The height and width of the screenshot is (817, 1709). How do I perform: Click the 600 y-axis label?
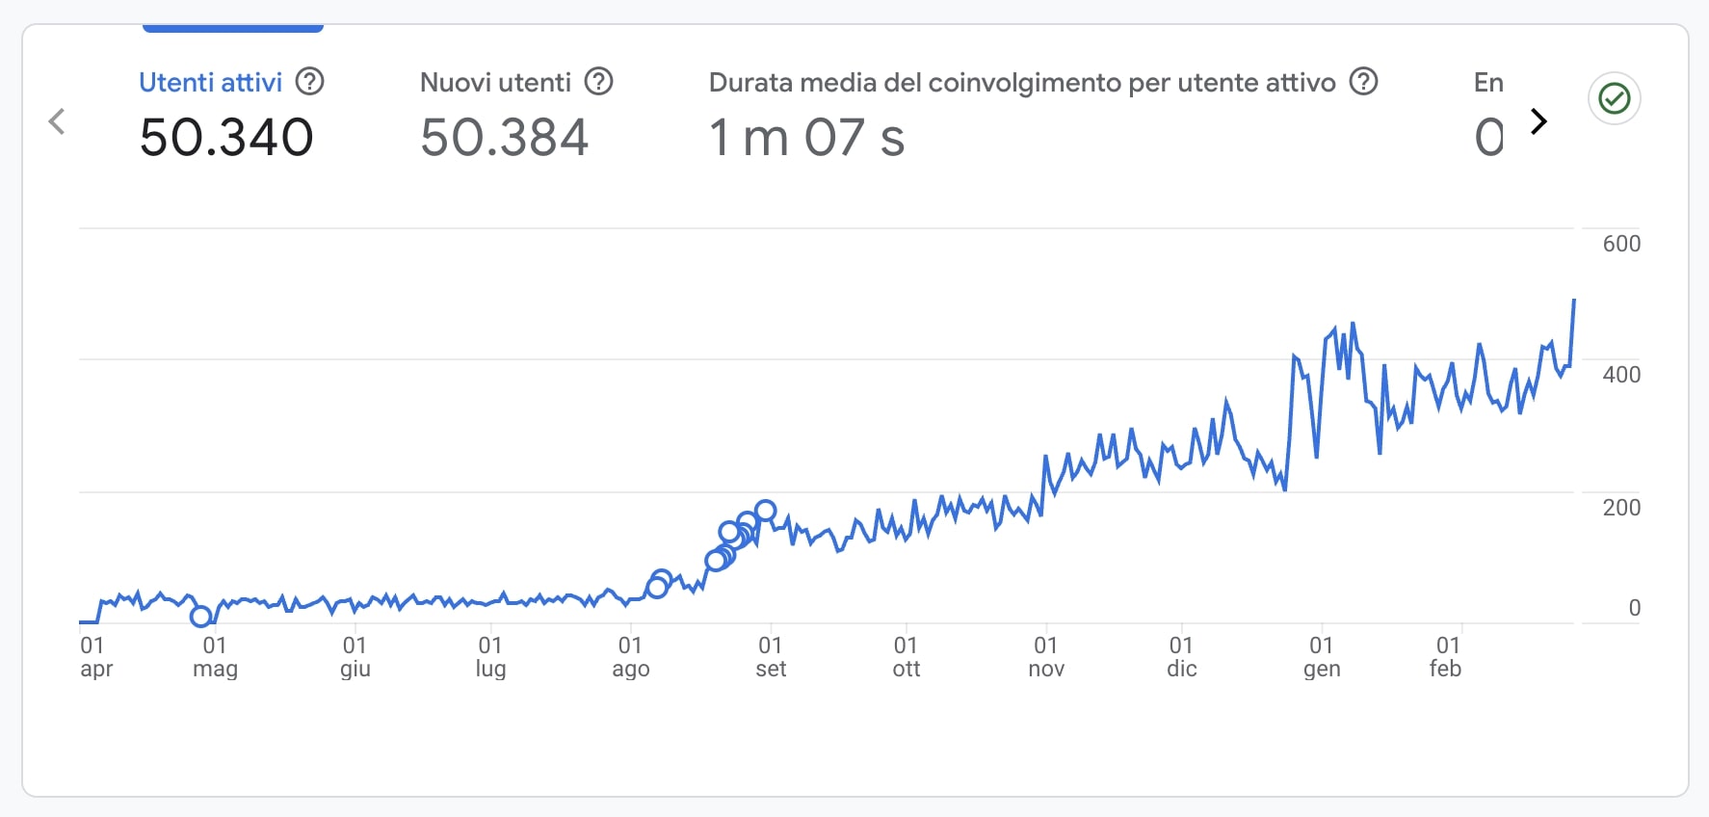pos(1621,244)
